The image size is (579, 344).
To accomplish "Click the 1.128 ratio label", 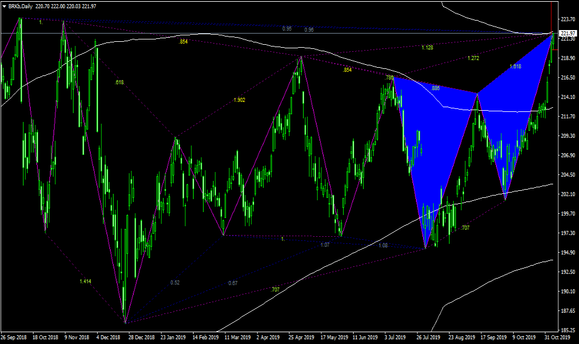I will 427,47.
